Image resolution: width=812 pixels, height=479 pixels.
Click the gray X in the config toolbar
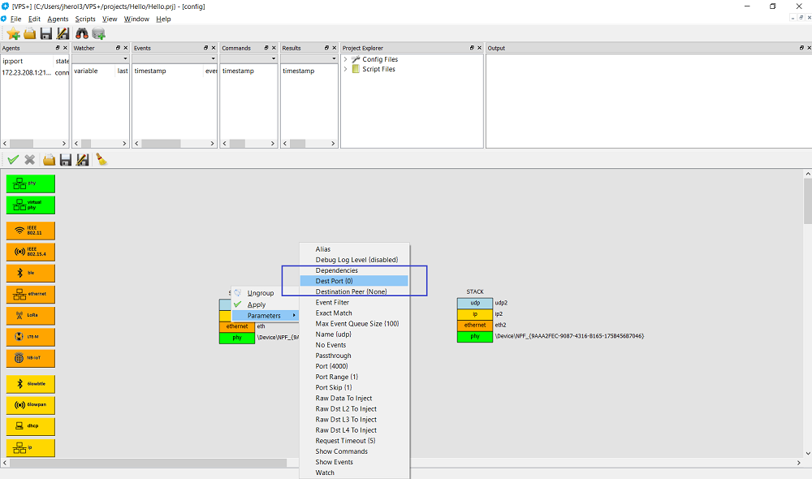30,160
